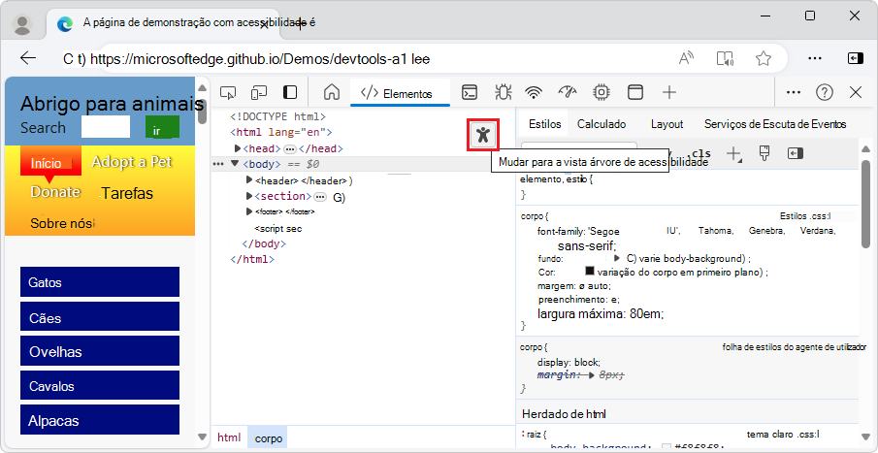Open browser settings and more menu
The height and width of the screenshot is (453, 878).
click(815, 58)
